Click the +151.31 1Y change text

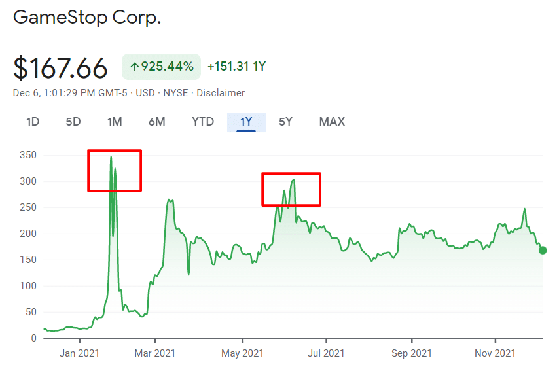pos(237,67)
